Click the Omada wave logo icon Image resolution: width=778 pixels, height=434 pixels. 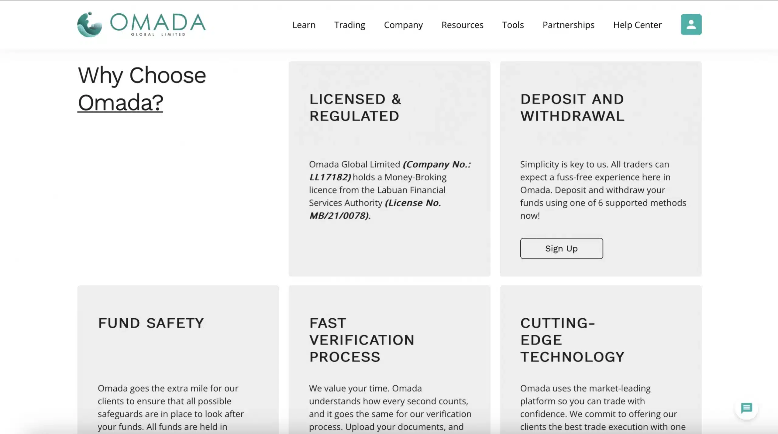click(x=90, y=25)
